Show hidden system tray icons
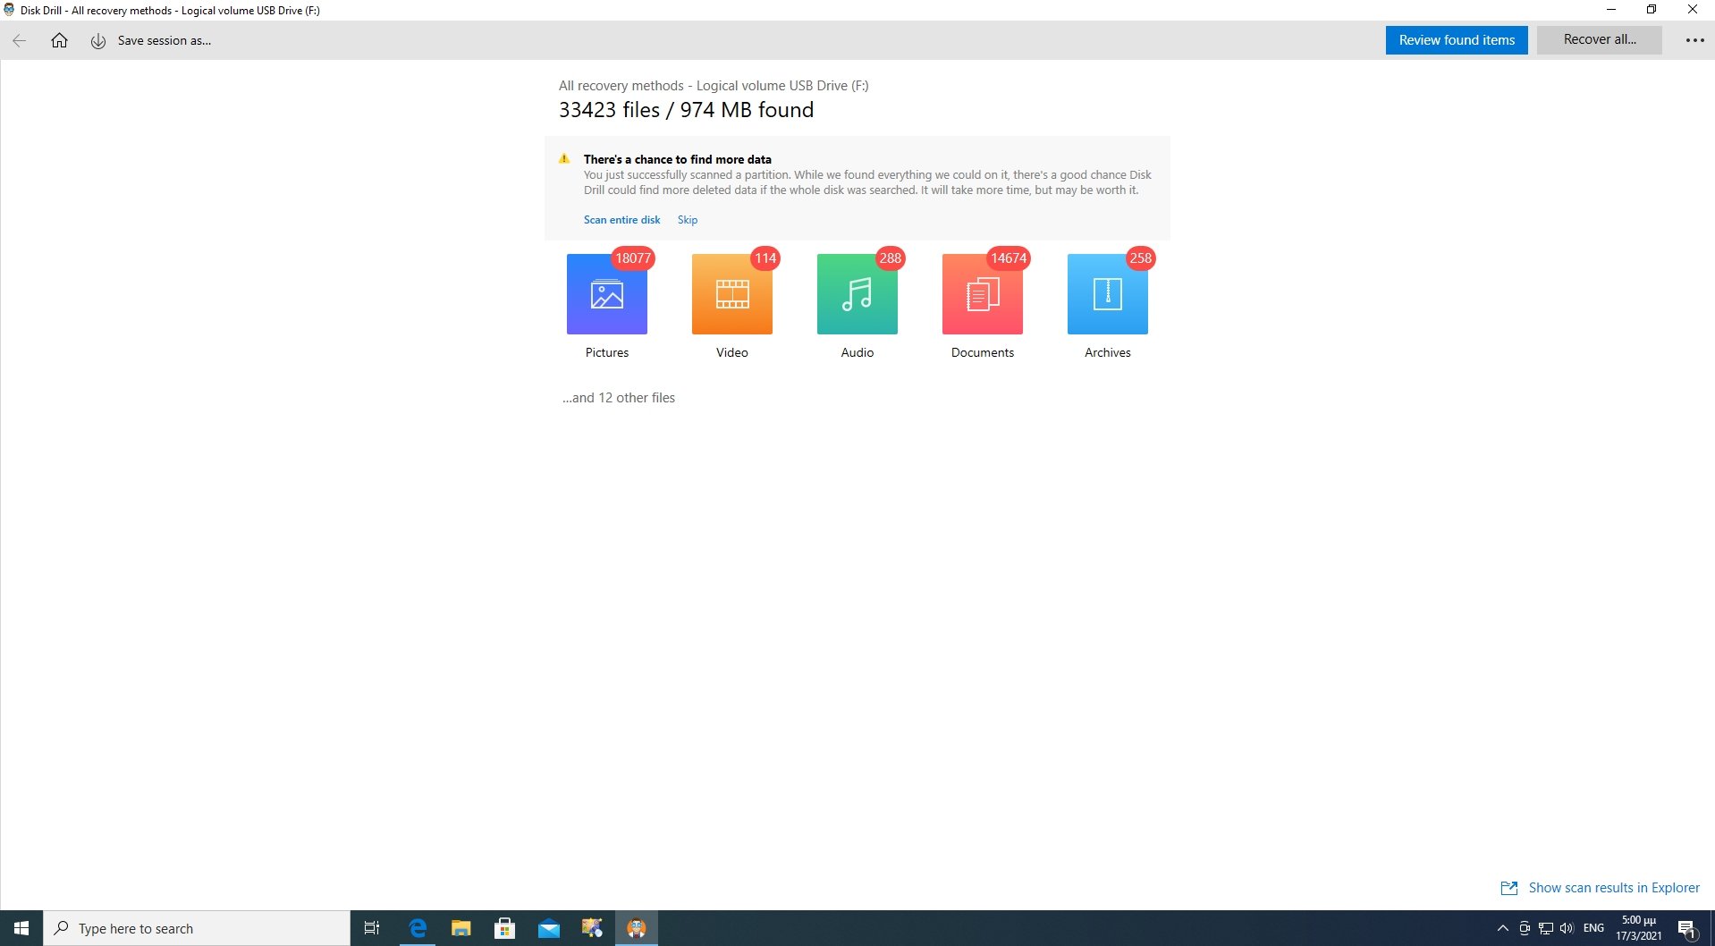 point(1503,928)
